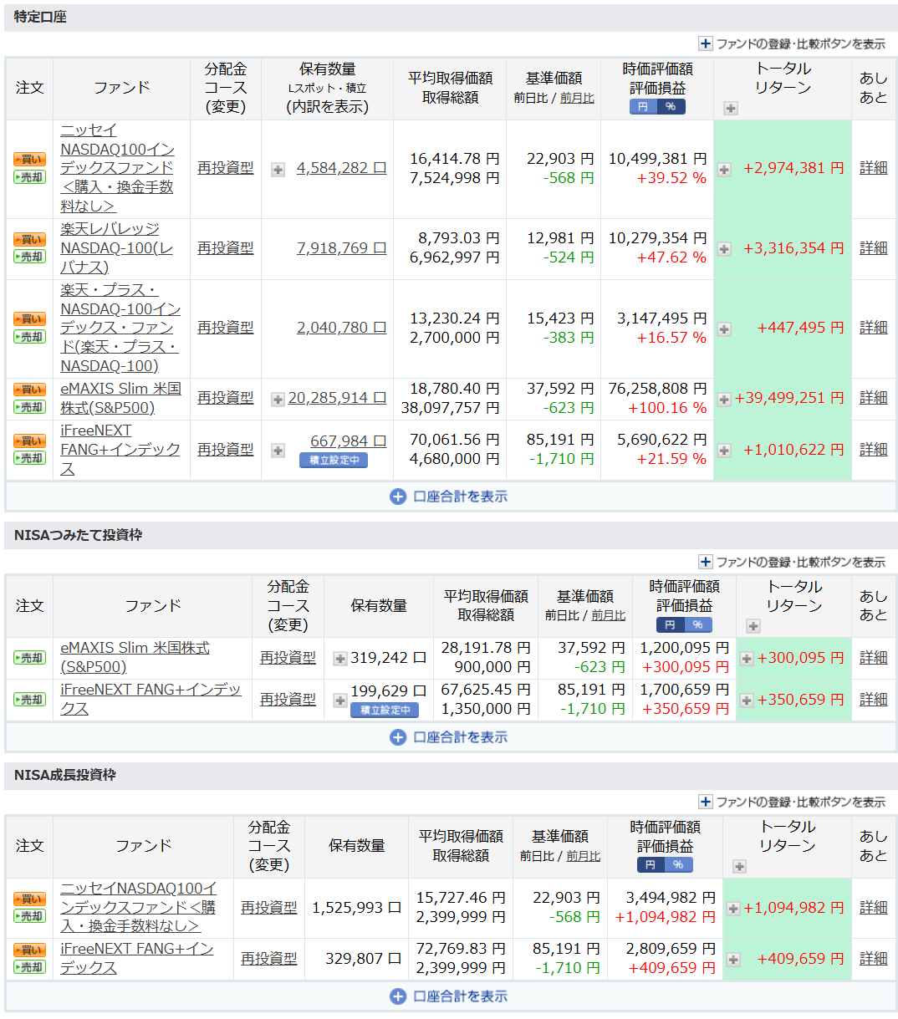Click the sell icon for eMAXIS Slim in 特定口座
The height and width of the screenshot is (1019, 898).
(x=29, y=407)
